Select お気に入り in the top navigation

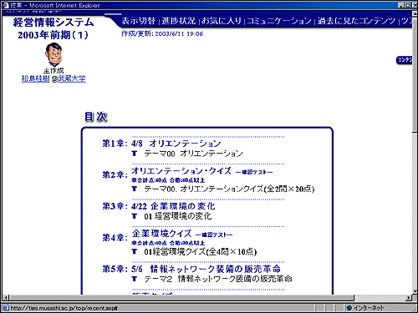coord(222,21)
